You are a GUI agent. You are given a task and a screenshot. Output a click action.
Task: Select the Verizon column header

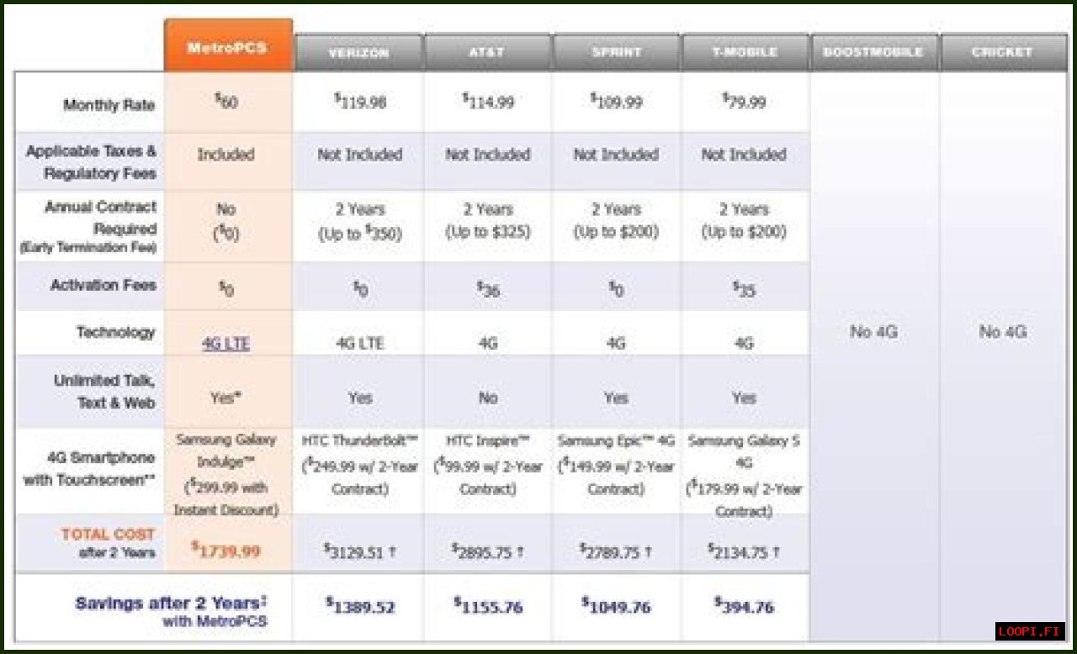point(358,52)
